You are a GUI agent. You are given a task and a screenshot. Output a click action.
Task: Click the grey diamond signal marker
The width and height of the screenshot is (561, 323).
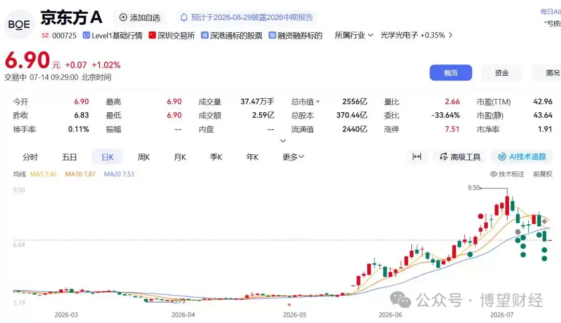[x=544, y=222]
